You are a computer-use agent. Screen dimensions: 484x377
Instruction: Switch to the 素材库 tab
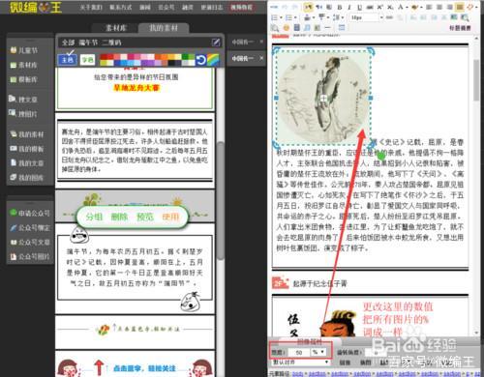116,28
